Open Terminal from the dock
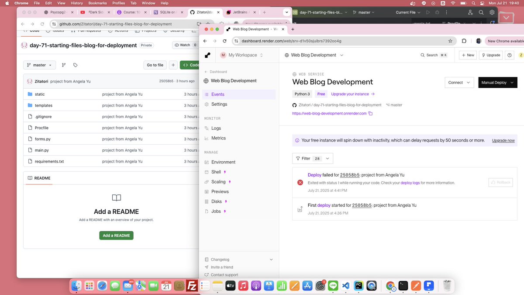This screenshot has height=295, width=524. pos(403,286)
